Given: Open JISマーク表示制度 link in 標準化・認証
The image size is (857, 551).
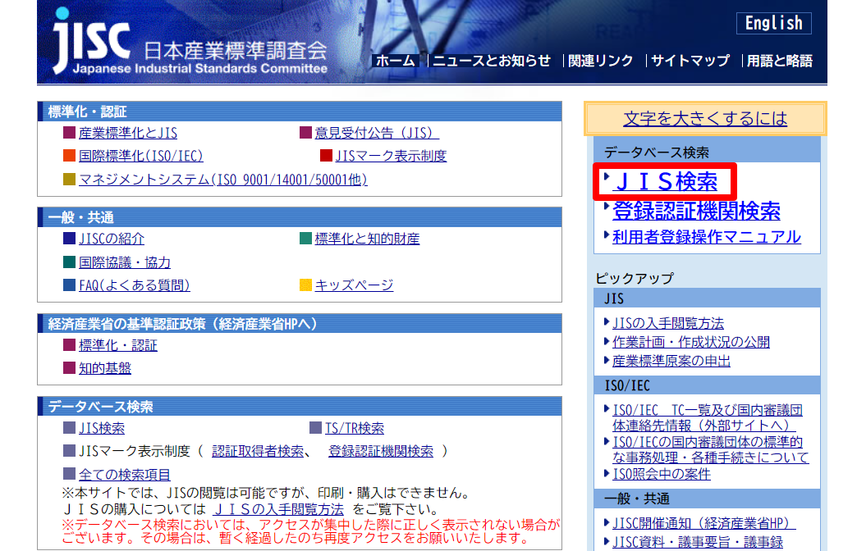Looking at the screenshot, I should (391, 156).
